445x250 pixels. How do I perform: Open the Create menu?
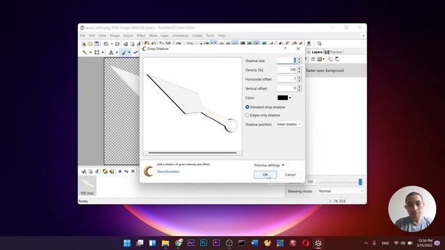pos(197,35)
